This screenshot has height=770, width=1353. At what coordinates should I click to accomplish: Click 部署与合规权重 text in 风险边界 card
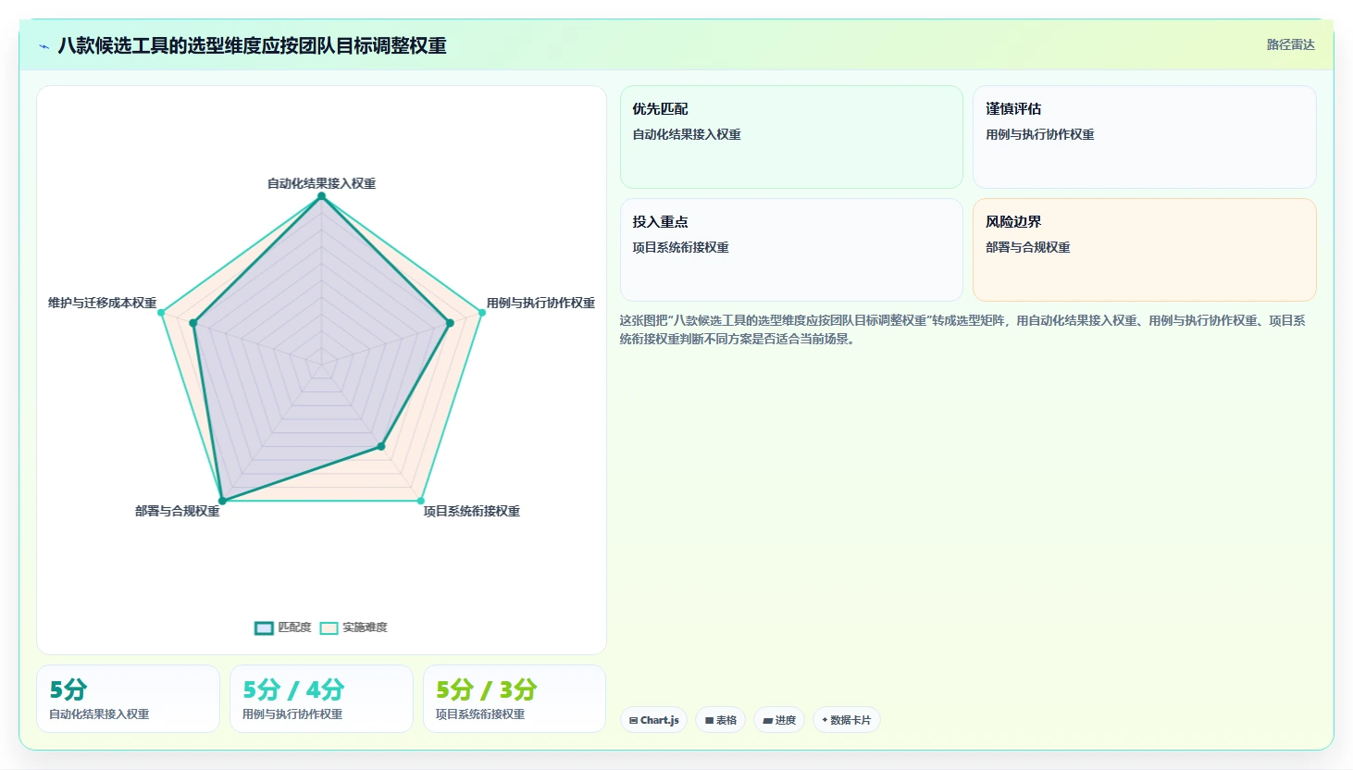(1028, 247)
